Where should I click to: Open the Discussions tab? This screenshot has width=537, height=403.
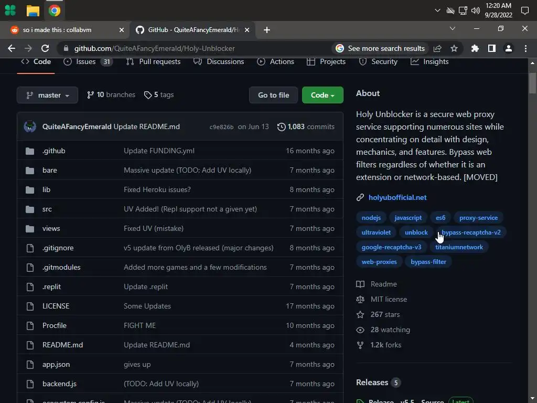(x=219, y=62)
